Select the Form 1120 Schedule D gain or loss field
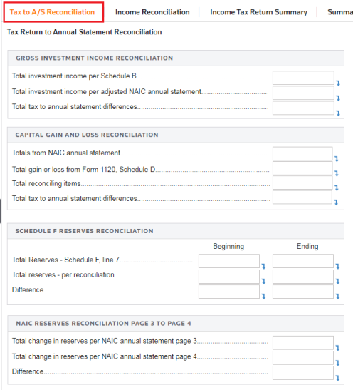Viewport: 353px width, 390px height. pos(302,168)
